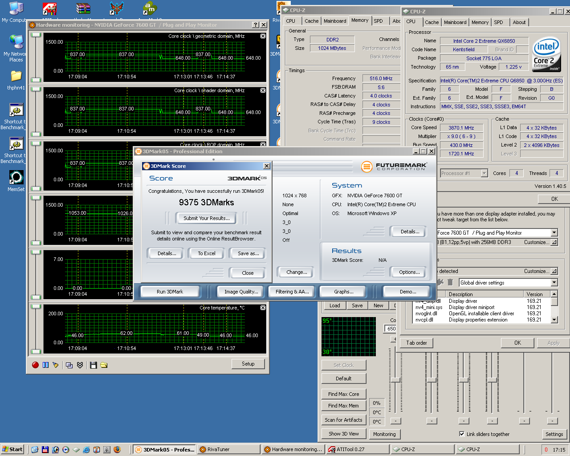Close the Core clock geometric domain graph

(263, 36)
